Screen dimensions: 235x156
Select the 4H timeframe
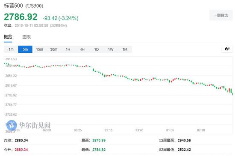pos(82,49)
